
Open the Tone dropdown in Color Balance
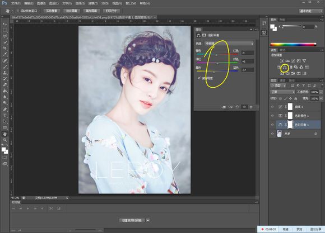click(x=229, y=44)
